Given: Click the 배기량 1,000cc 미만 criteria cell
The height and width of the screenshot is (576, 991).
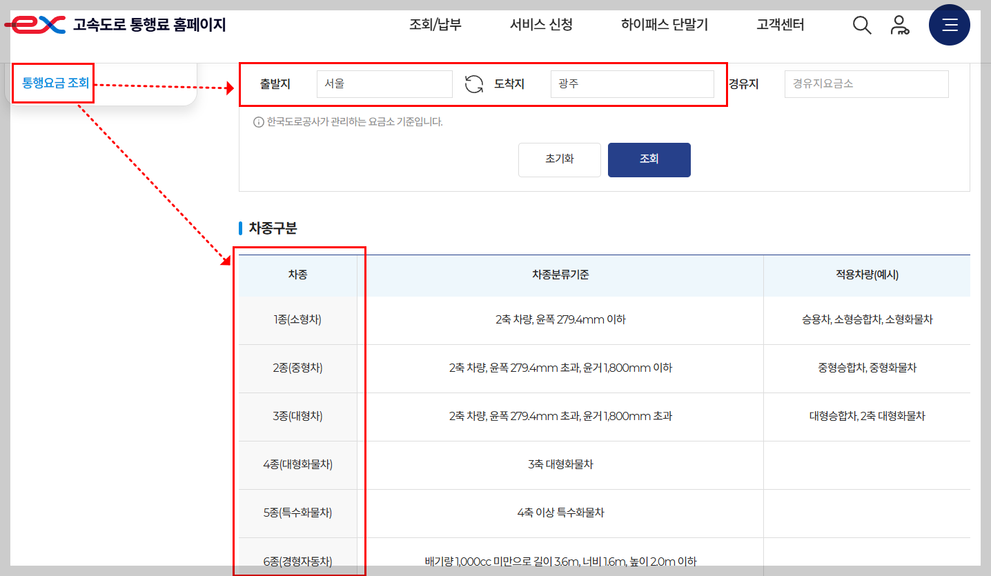Looking at the screenshot, I should tap(560, 557).
